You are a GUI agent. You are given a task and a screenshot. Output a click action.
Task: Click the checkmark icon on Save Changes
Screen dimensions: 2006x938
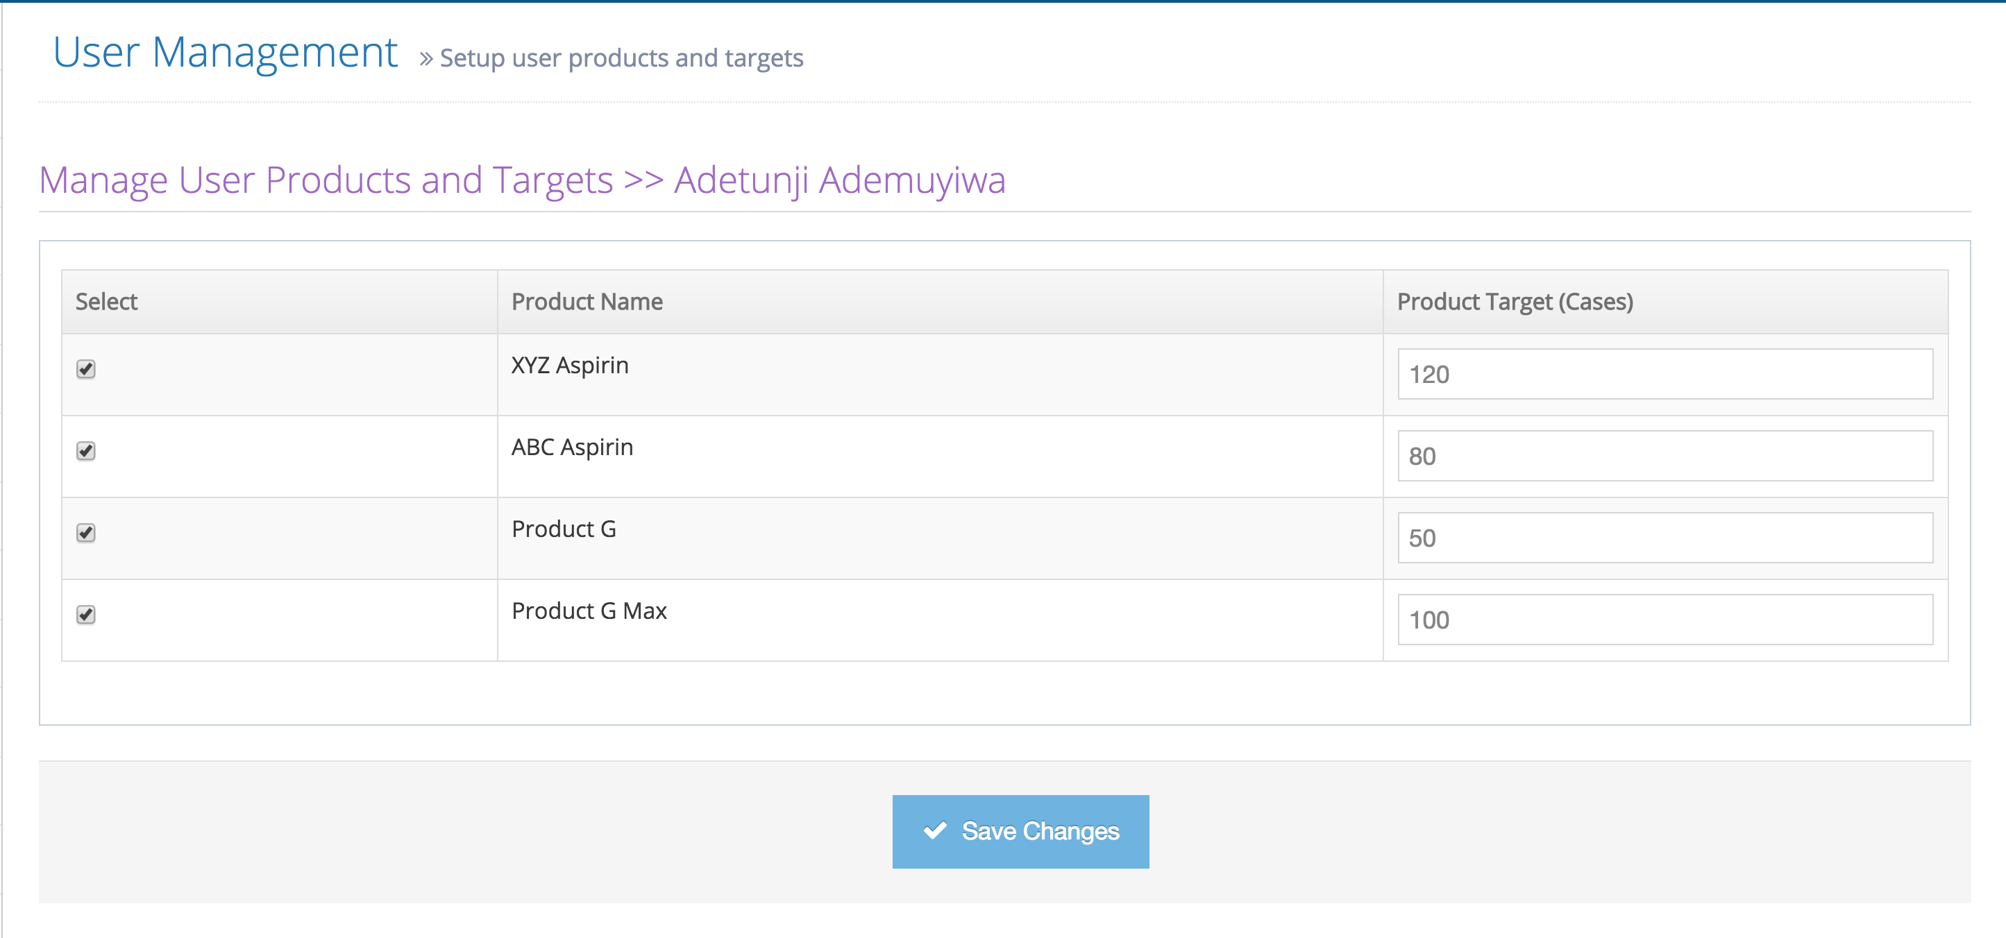pos(934,830)
